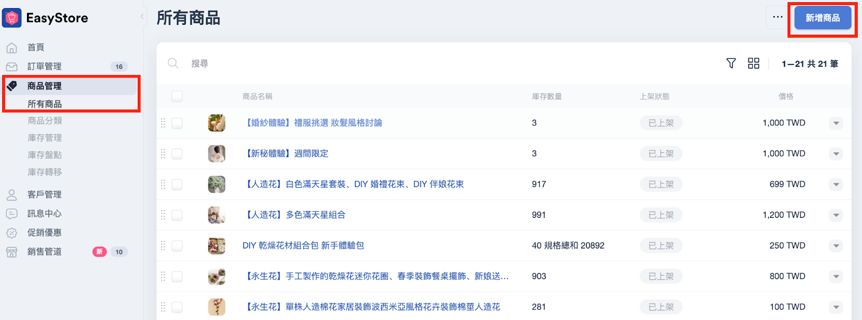This screenshot has height=320, width=862.
Task: Click the 新增商品 button
Action: click(x=823, y=18)
